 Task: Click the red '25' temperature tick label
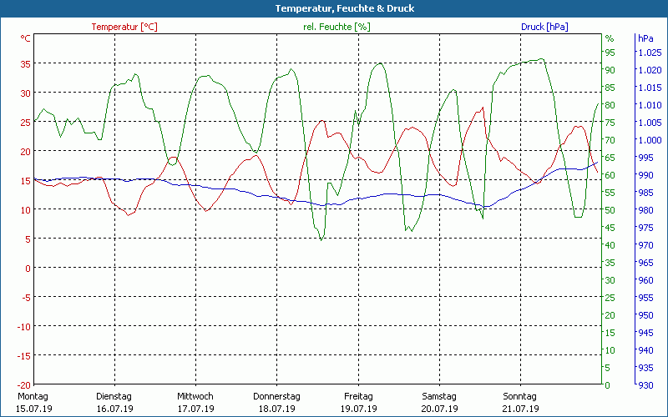tap(26, 122)
